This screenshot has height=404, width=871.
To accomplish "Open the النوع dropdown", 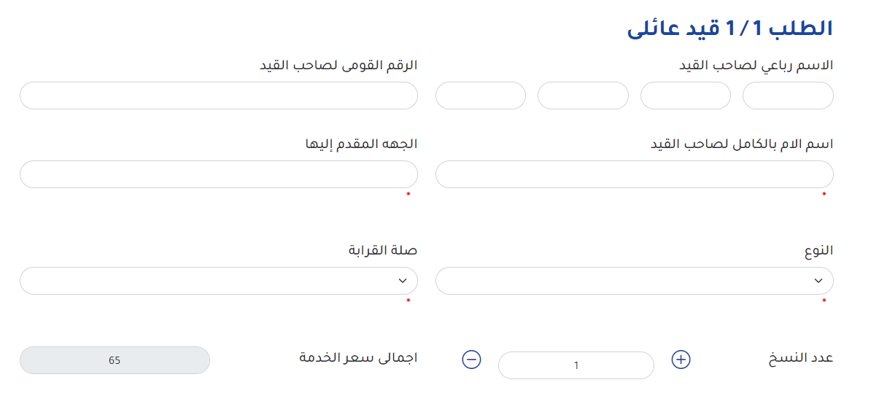I will 634,281.
